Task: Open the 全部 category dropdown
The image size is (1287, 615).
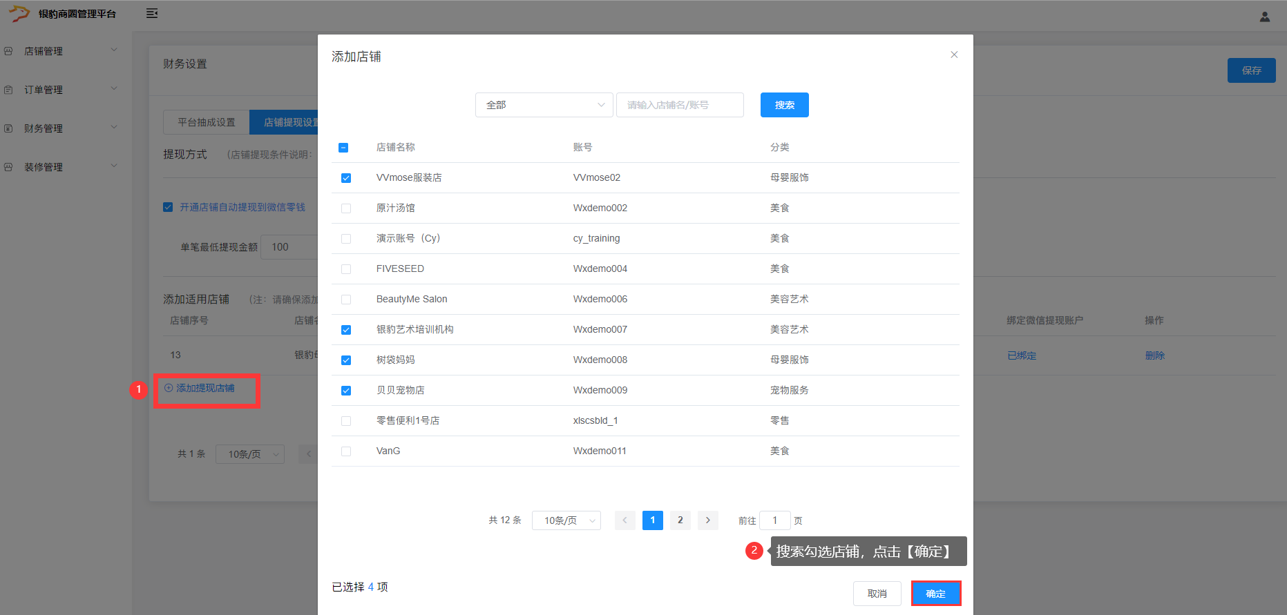Action: pyautogui.click(x=544, y=105)
